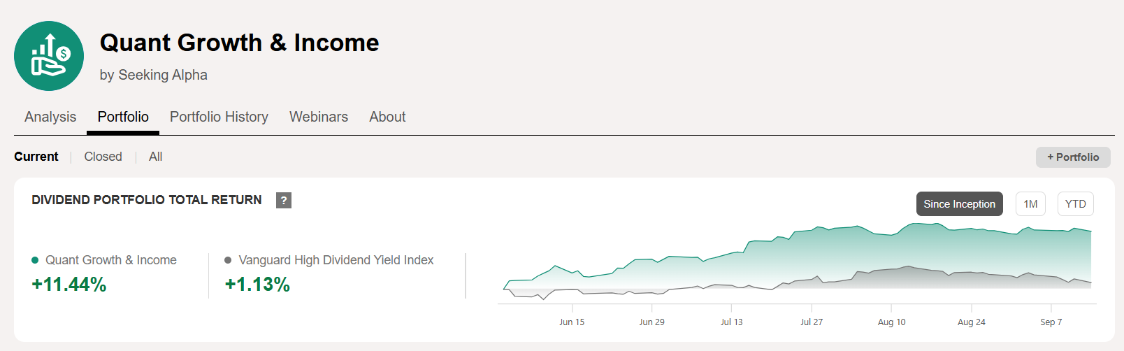1124x351 pixels.
Task: Click the Jul 27 axis label
Action: click(812, 322)
